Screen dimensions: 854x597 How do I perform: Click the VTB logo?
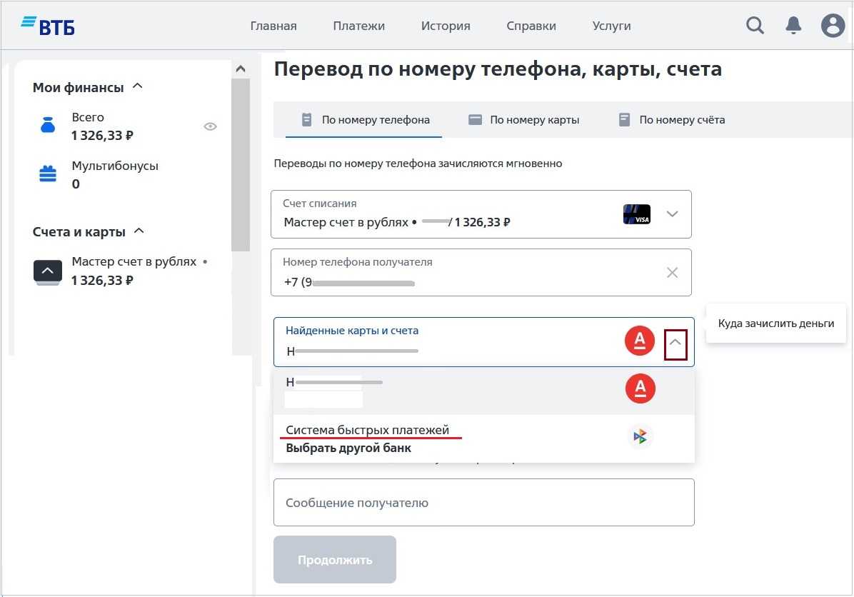coord(48,26)
